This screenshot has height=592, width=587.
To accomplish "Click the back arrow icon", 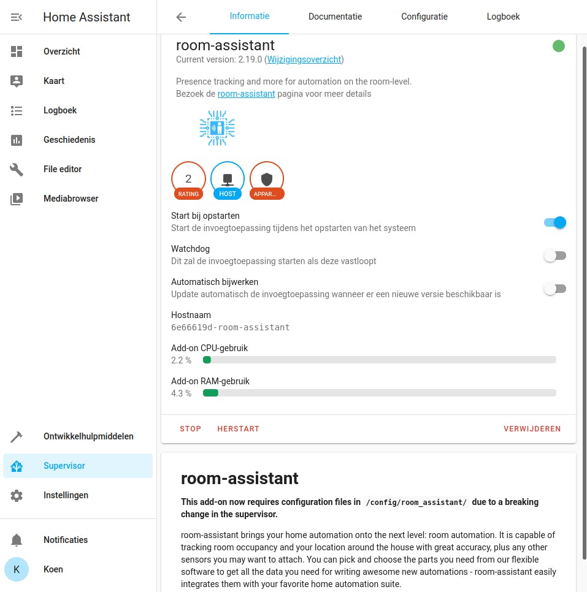I will [x=181, y=17].
